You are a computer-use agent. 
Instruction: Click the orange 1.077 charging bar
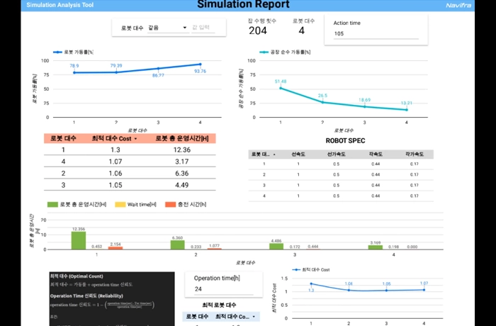point(215,249)
